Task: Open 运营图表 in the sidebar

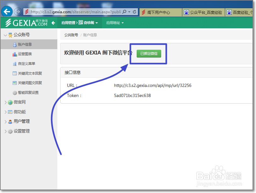Action: (25, 54)
